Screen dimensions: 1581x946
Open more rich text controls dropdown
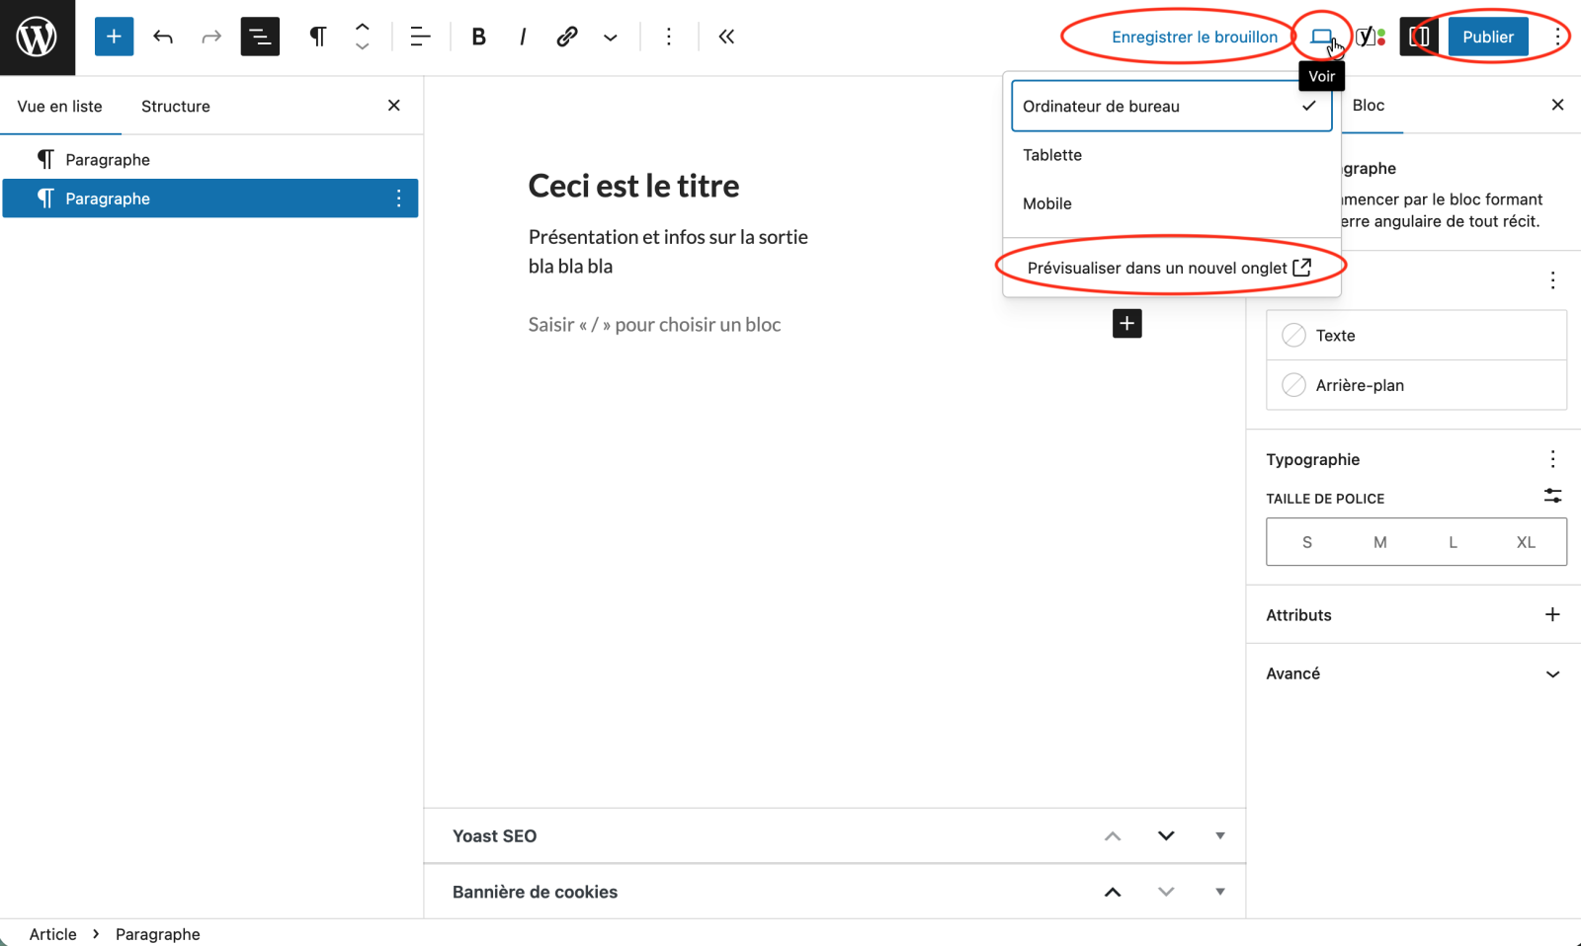click(x=611, y=38)
